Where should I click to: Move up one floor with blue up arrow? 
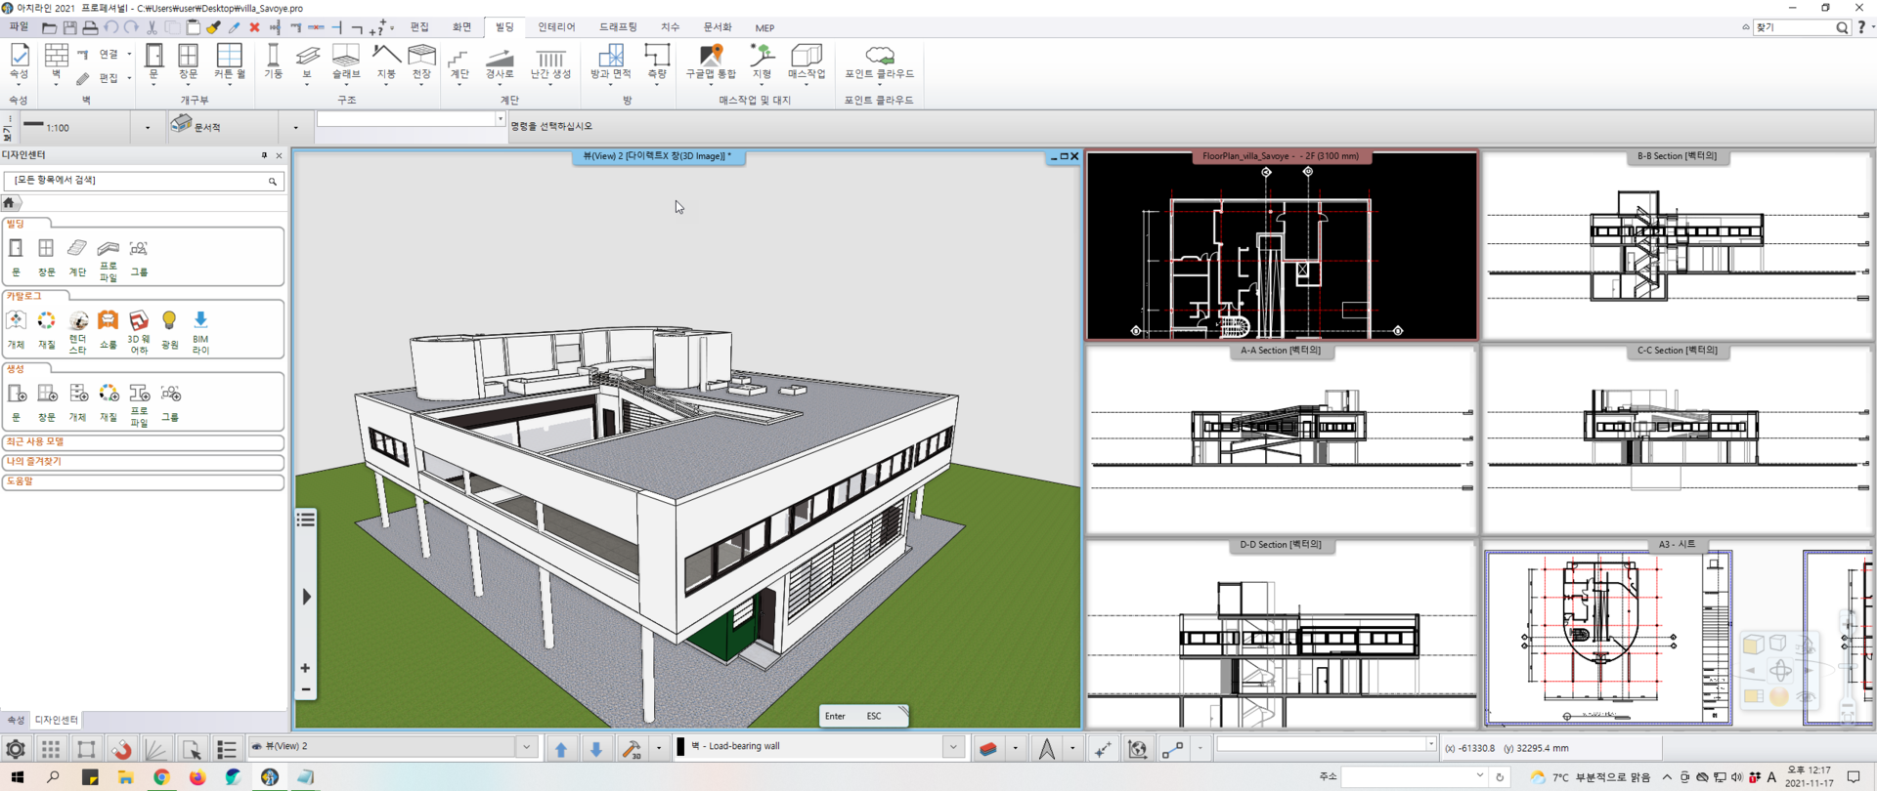coord(561,749)
